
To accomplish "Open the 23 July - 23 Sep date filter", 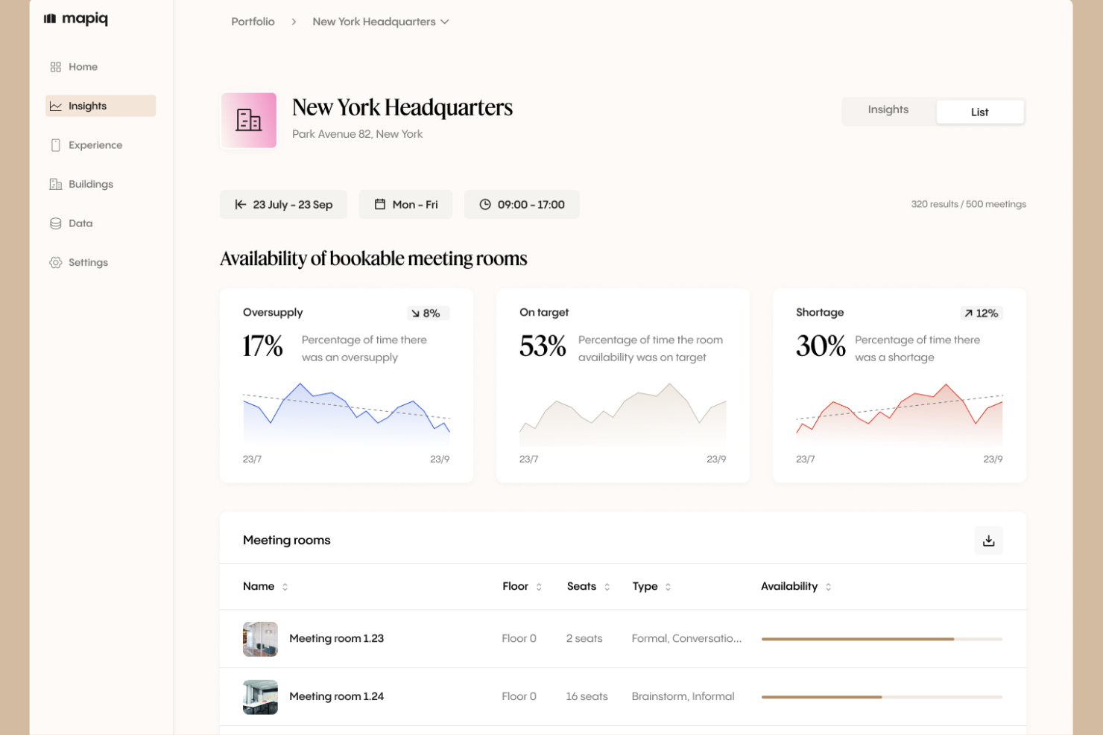I will click(283, 204).
